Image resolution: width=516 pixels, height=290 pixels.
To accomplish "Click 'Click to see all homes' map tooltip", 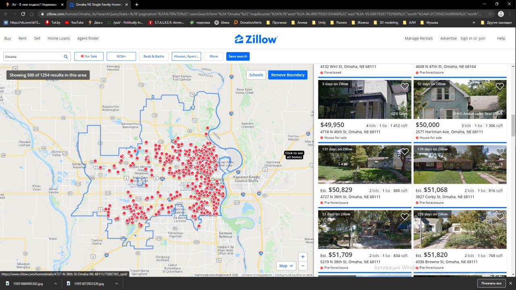I will (294, 155).
